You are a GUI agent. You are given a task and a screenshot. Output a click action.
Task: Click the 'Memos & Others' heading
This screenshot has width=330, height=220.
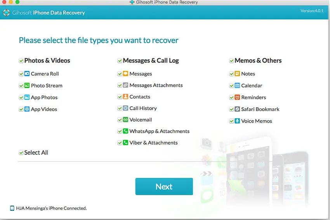coord(258,61)
